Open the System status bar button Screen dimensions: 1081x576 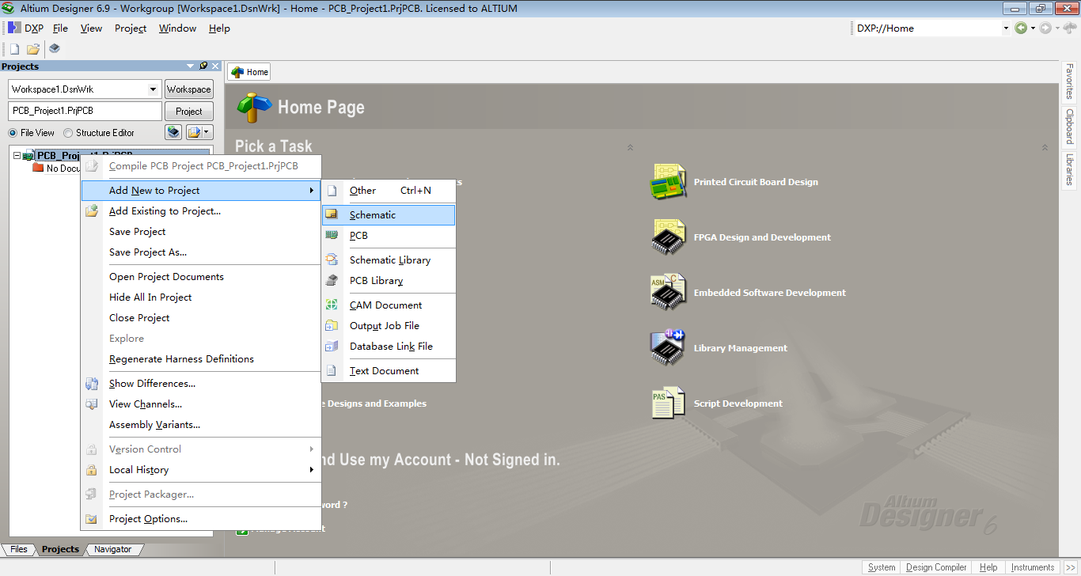pos(882,567)
